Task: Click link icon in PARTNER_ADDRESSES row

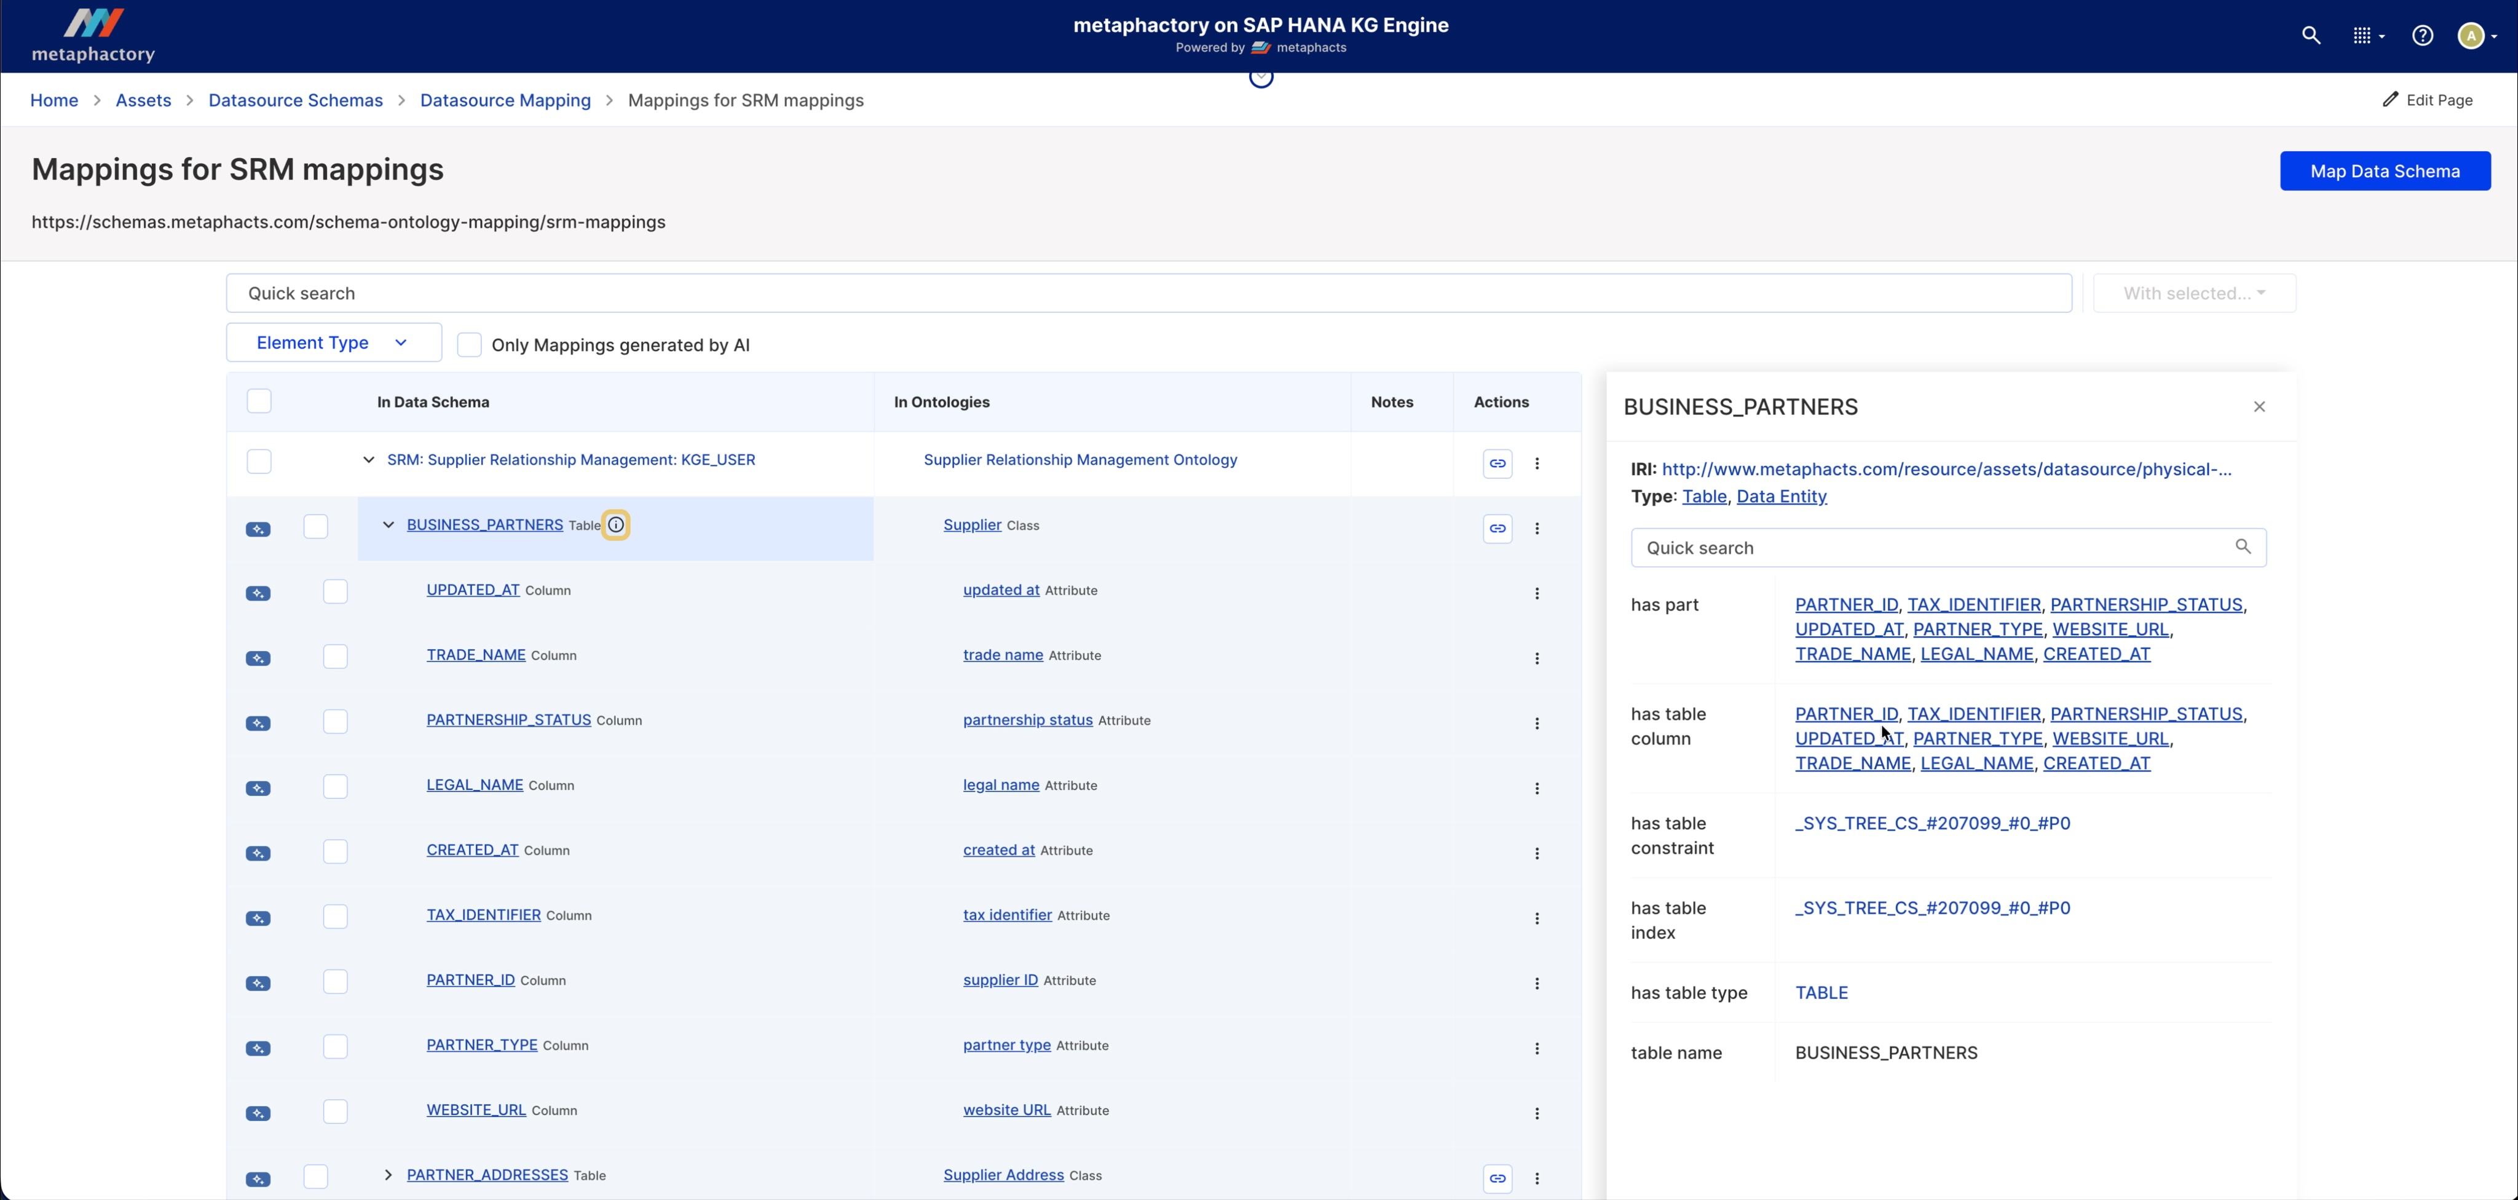Action: [1496, 1178]
